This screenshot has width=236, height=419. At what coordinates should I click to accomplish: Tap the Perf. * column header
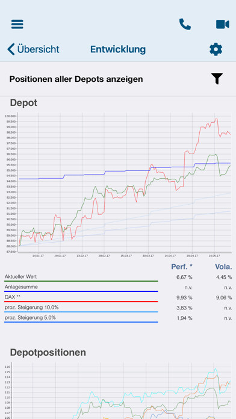click(x=182, y=267)
